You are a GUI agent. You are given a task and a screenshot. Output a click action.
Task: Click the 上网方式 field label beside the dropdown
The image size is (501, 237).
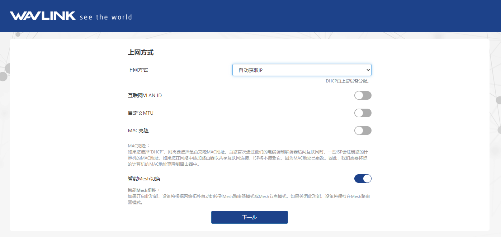click(x=138, y=70)
